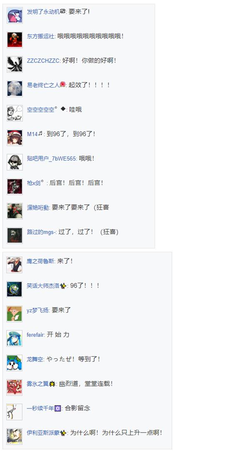Click the music note badge next to M14
The image size is (232, 451).
[40, 133]
